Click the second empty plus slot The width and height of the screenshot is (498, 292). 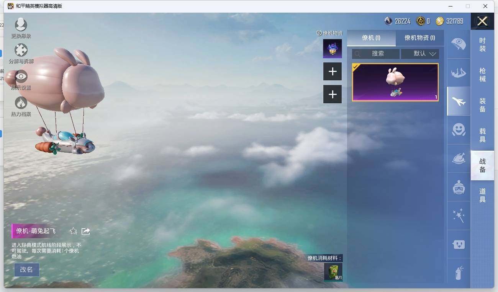[333, 95]
